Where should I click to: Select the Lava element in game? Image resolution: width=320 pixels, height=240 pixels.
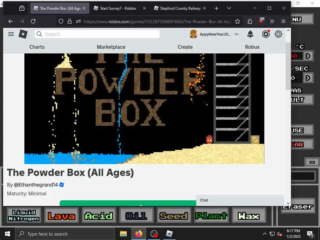[62, 216]
